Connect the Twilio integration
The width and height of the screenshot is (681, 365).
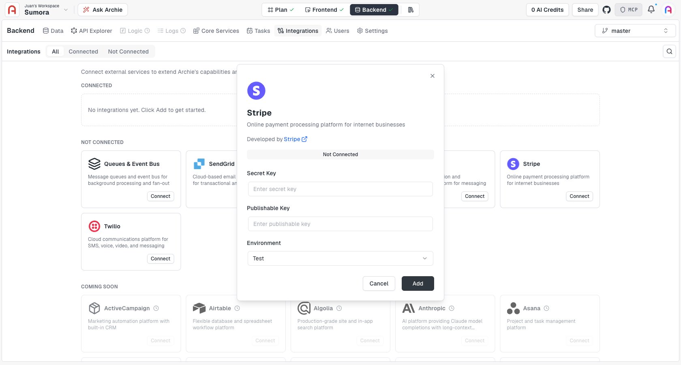(161, 259)
